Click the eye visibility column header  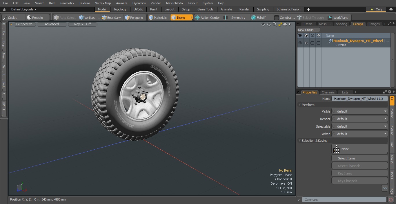300,36
